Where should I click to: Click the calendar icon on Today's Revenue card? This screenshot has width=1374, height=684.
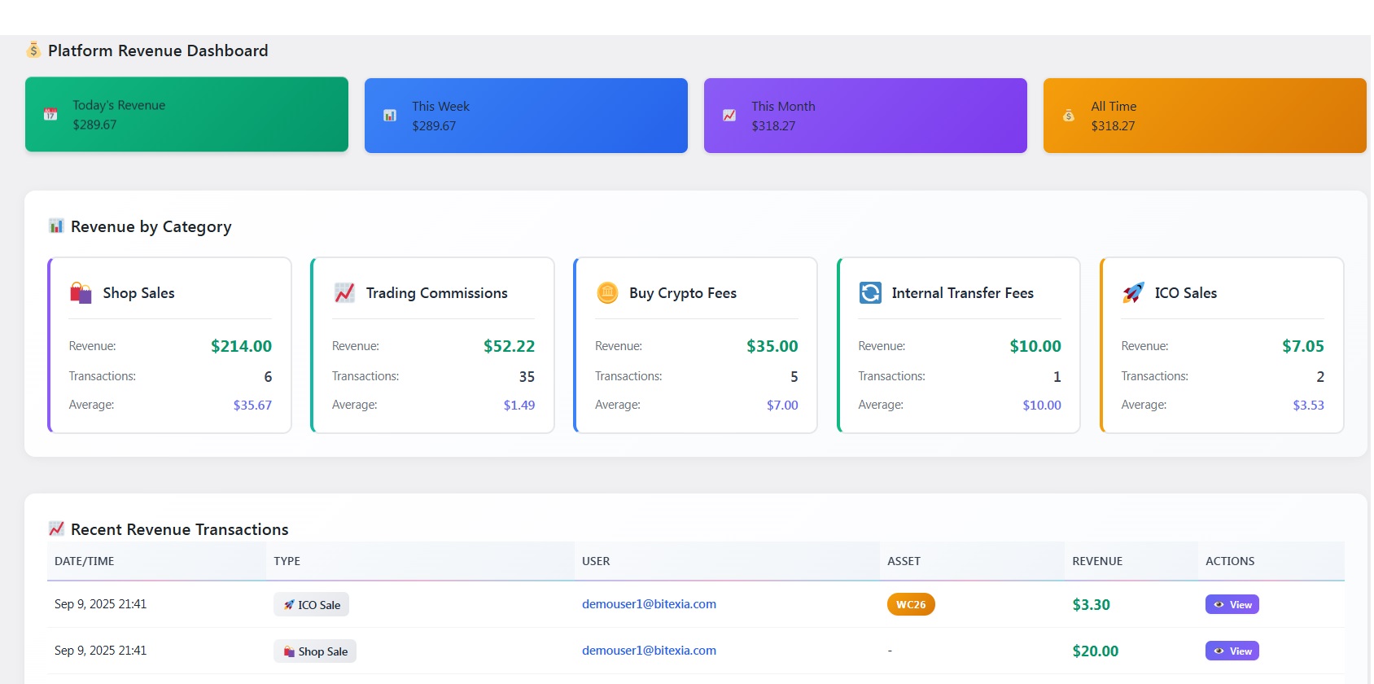(50, 115)
